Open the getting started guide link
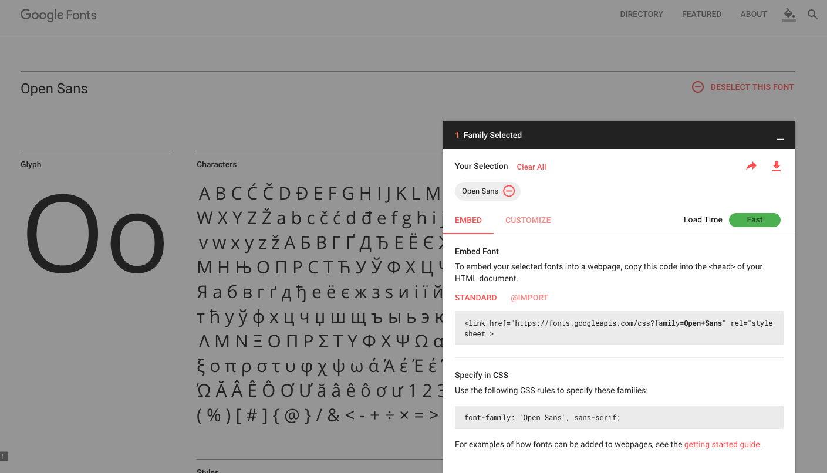The height and width of the screenshot is (473, 827). pos(722,444)
